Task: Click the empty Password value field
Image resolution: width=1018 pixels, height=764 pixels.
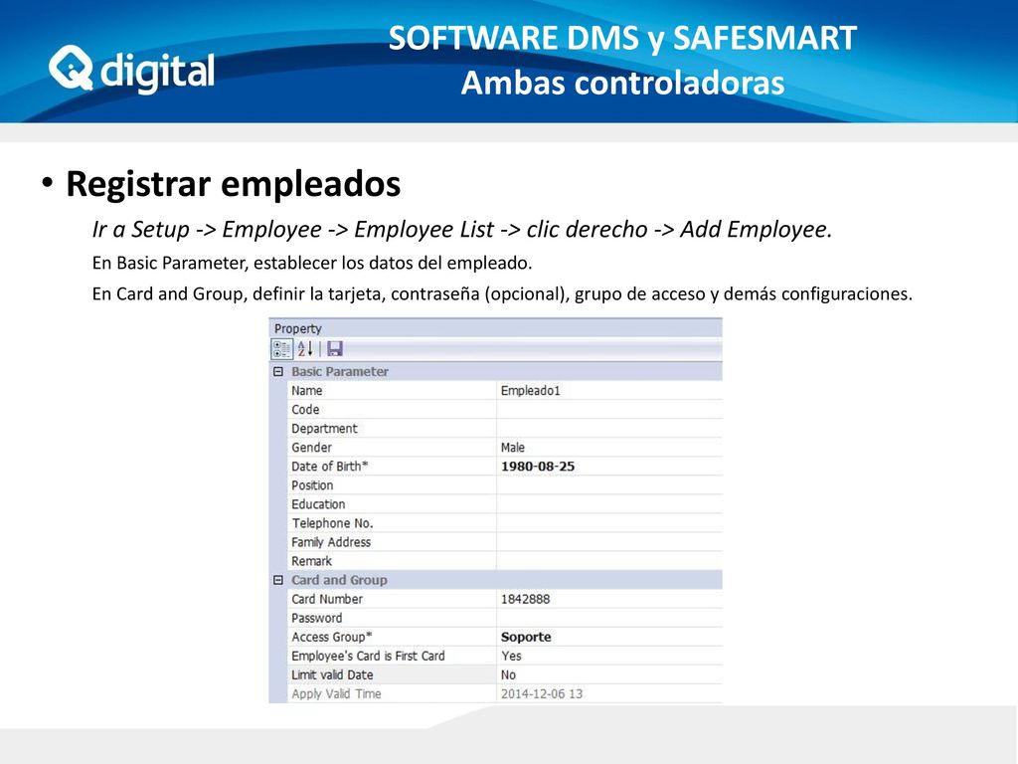Action: click(x=609, y=618)
